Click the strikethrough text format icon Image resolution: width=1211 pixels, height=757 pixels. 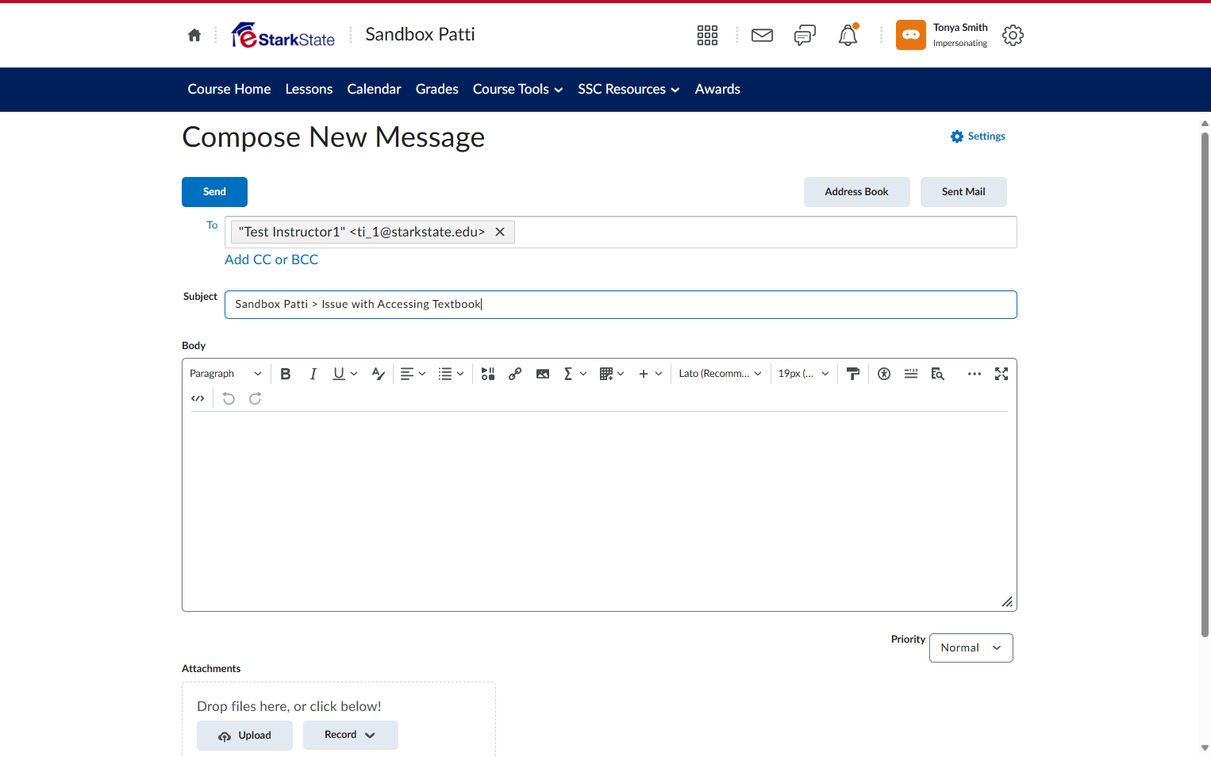[x=378, y=374]
